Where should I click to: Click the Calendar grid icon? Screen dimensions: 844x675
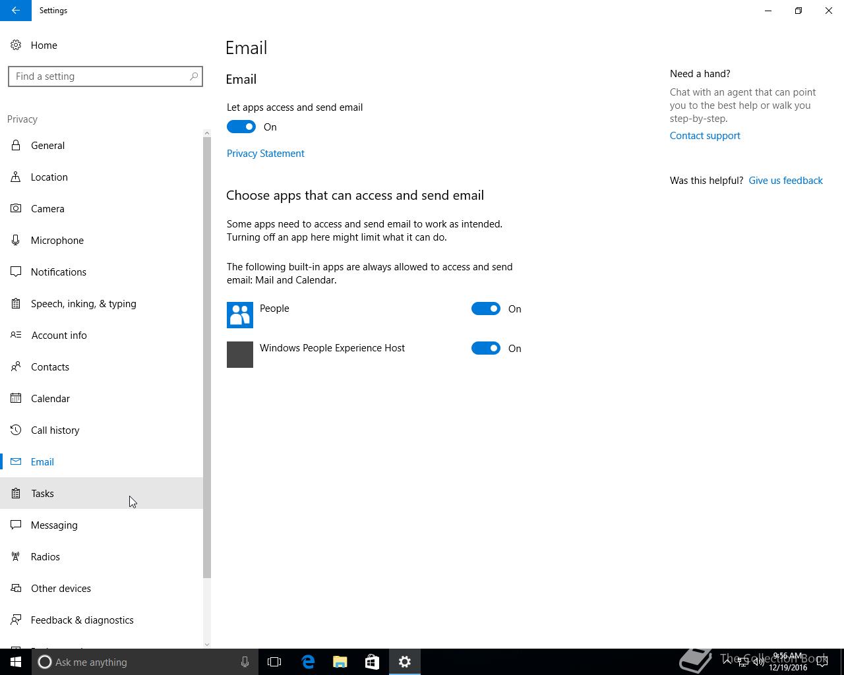click(x=16, y=398)
